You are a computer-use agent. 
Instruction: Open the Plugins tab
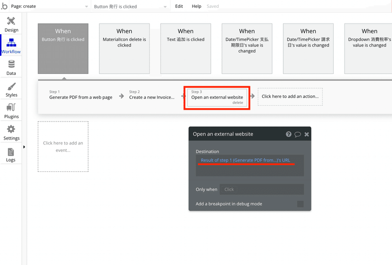11,111
